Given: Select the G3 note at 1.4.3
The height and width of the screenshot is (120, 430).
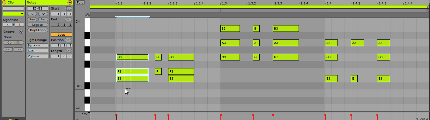Looking at the screenshot, I should tap(383, 57).
